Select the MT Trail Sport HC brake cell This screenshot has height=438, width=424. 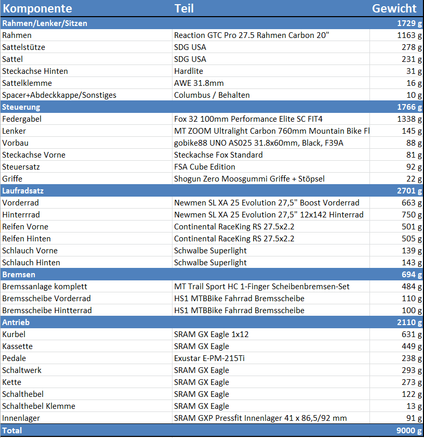click(x=261, y=287)
